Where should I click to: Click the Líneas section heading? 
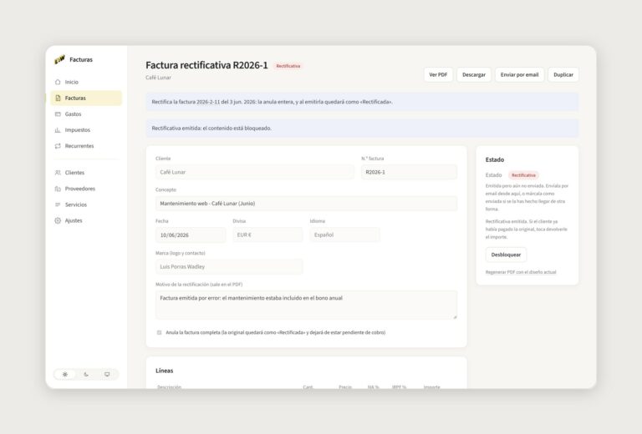tap(164, 371)
